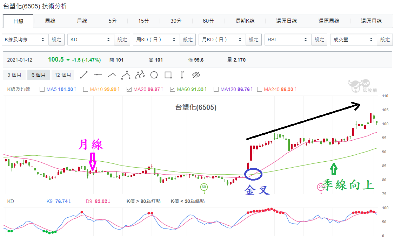
Task: Click the 2021-01-12 date text
Action: point(20,60)
